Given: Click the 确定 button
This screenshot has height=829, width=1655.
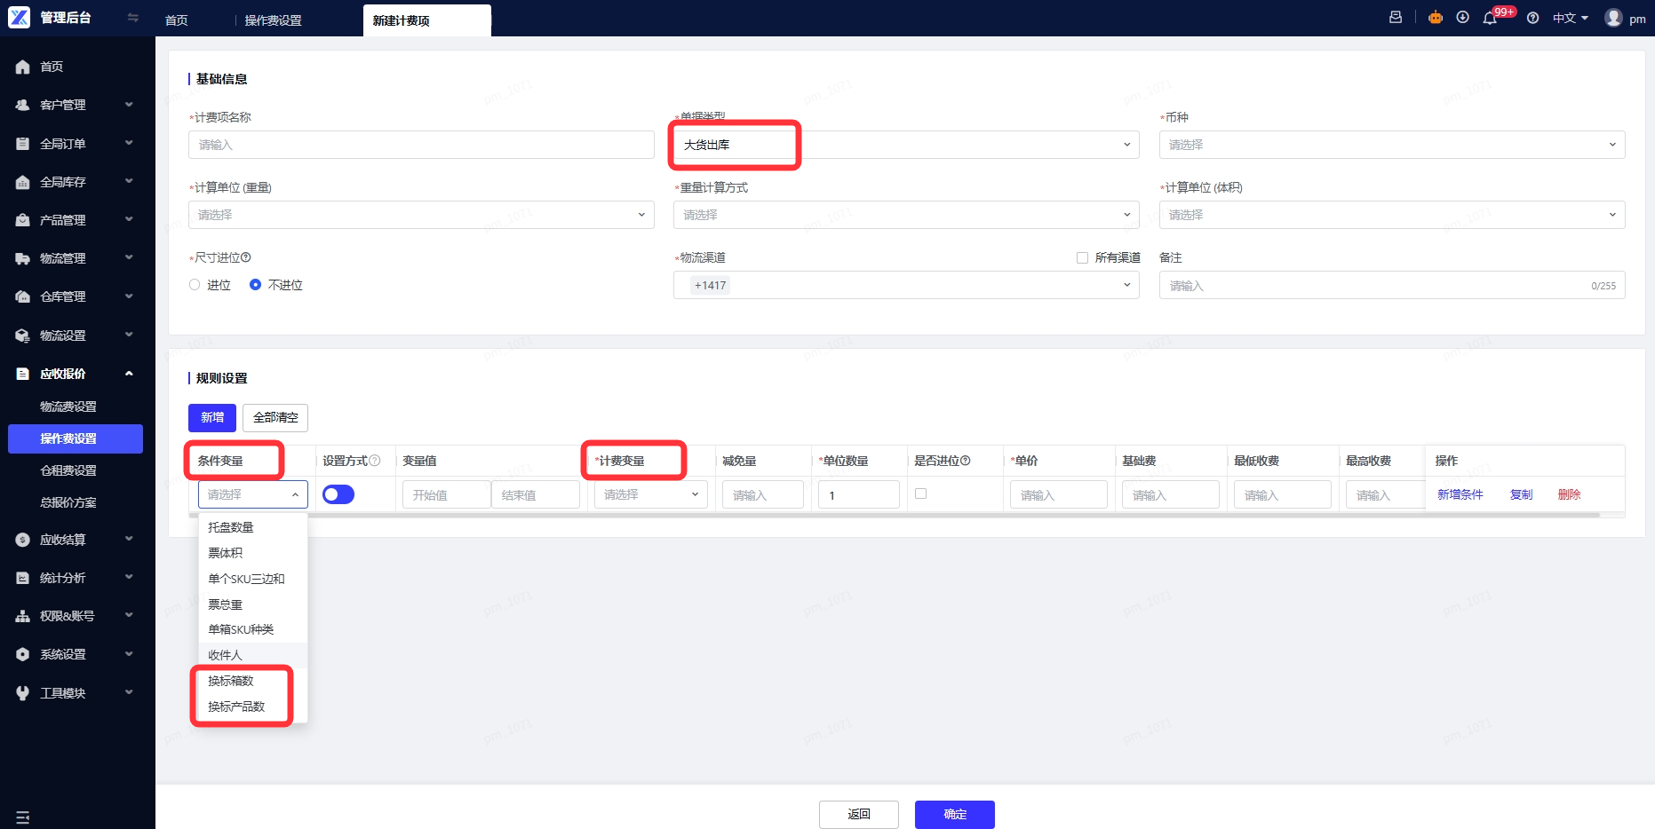Looking at the screenshot, I should (955, 814).
